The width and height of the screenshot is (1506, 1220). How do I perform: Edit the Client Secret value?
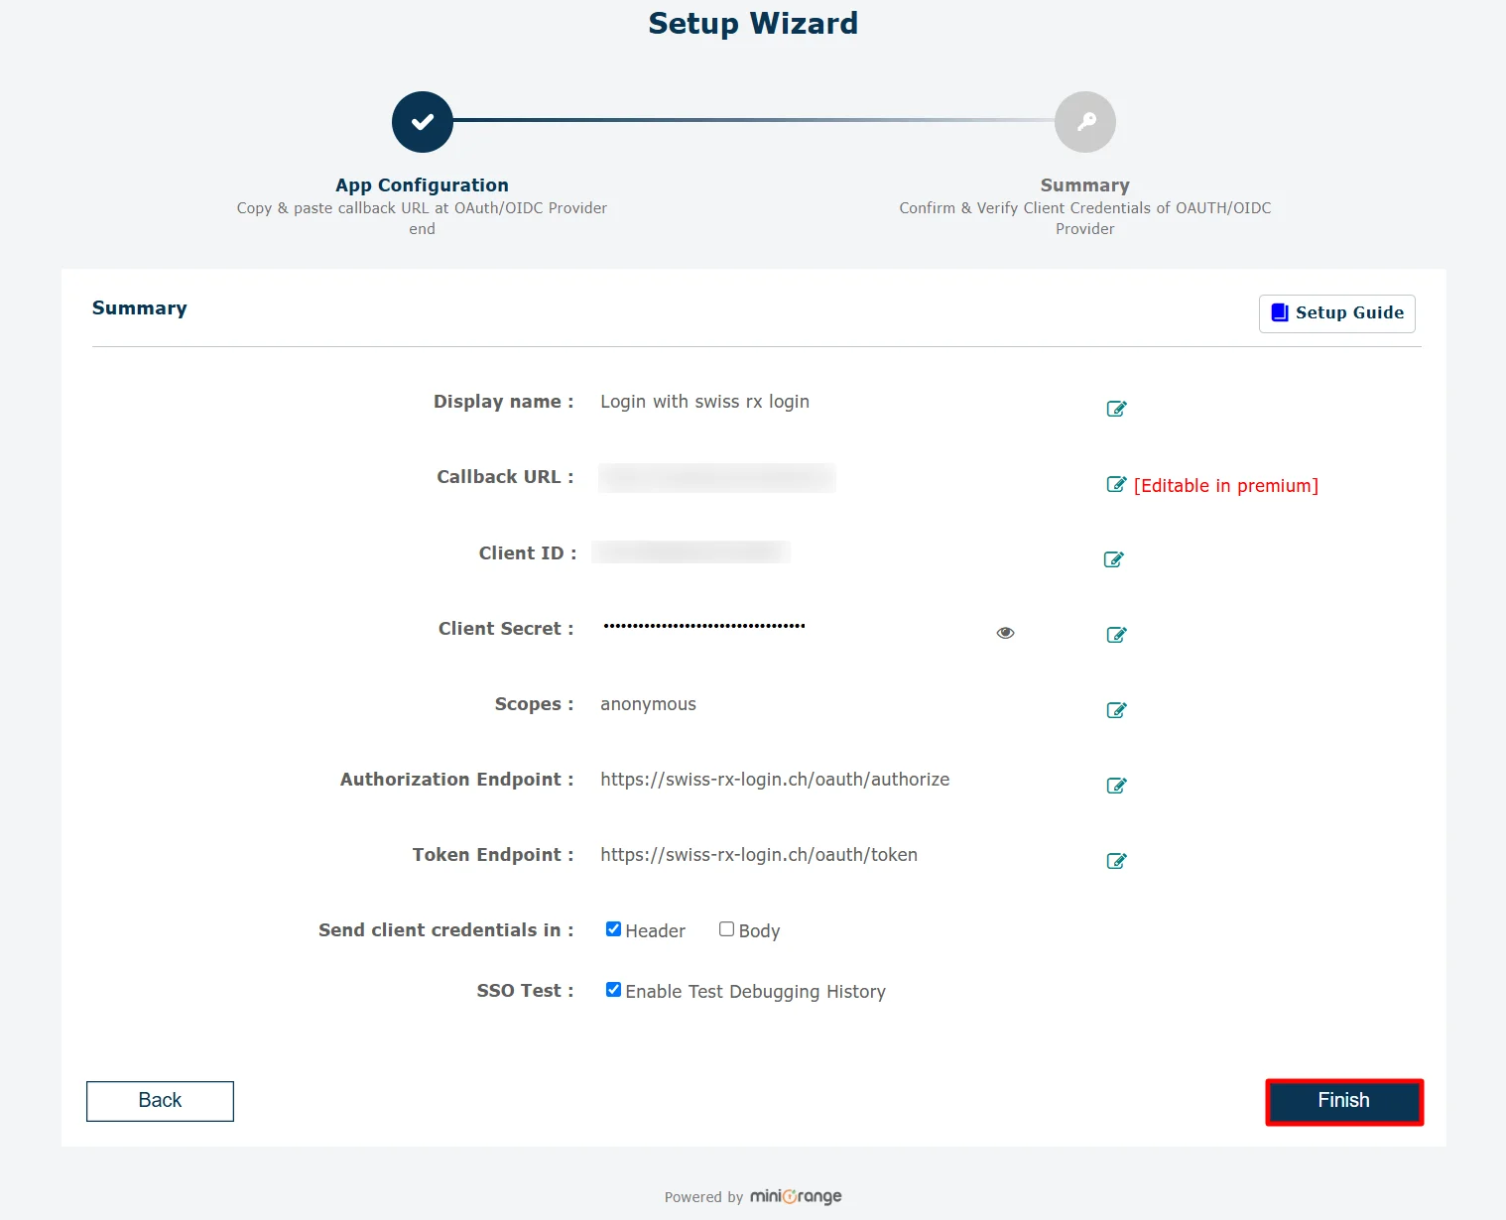point(1116,635)
